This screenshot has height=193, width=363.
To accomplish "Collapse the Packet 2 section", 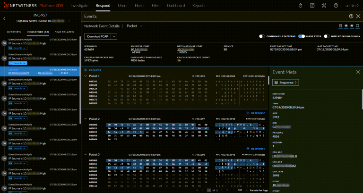I will click(86, 119).
